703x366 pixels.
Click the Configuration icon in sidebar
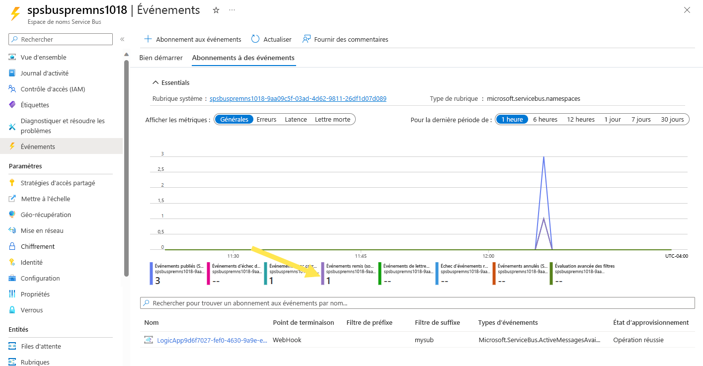pos(12,278)
